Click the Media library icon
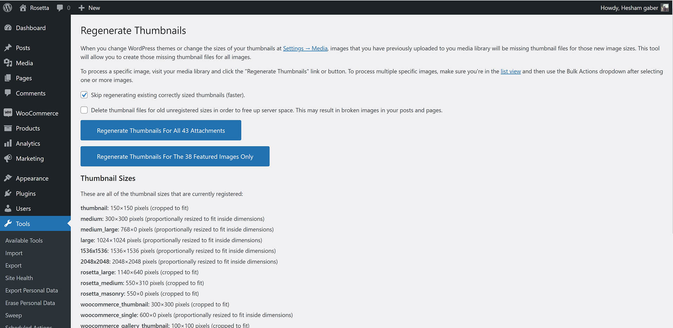 (x=8, y=63)
